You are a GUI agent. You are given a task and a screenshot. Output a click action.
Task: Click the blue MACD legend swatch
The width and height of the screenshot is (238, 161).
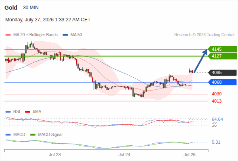(x=8, y=135)
